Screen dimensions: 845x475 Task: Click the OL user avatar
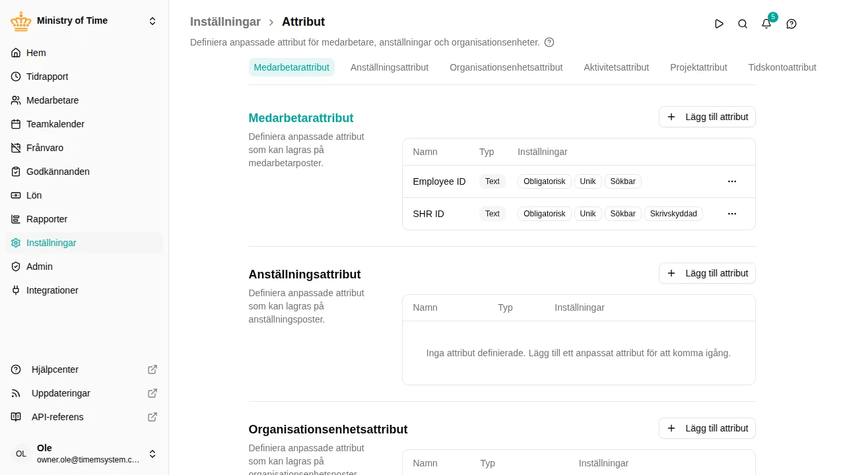21,454
